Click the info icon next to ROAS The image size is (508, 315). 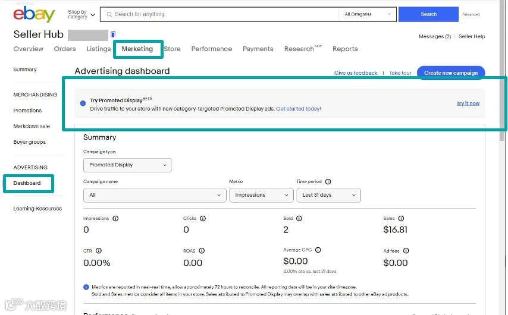202,251
